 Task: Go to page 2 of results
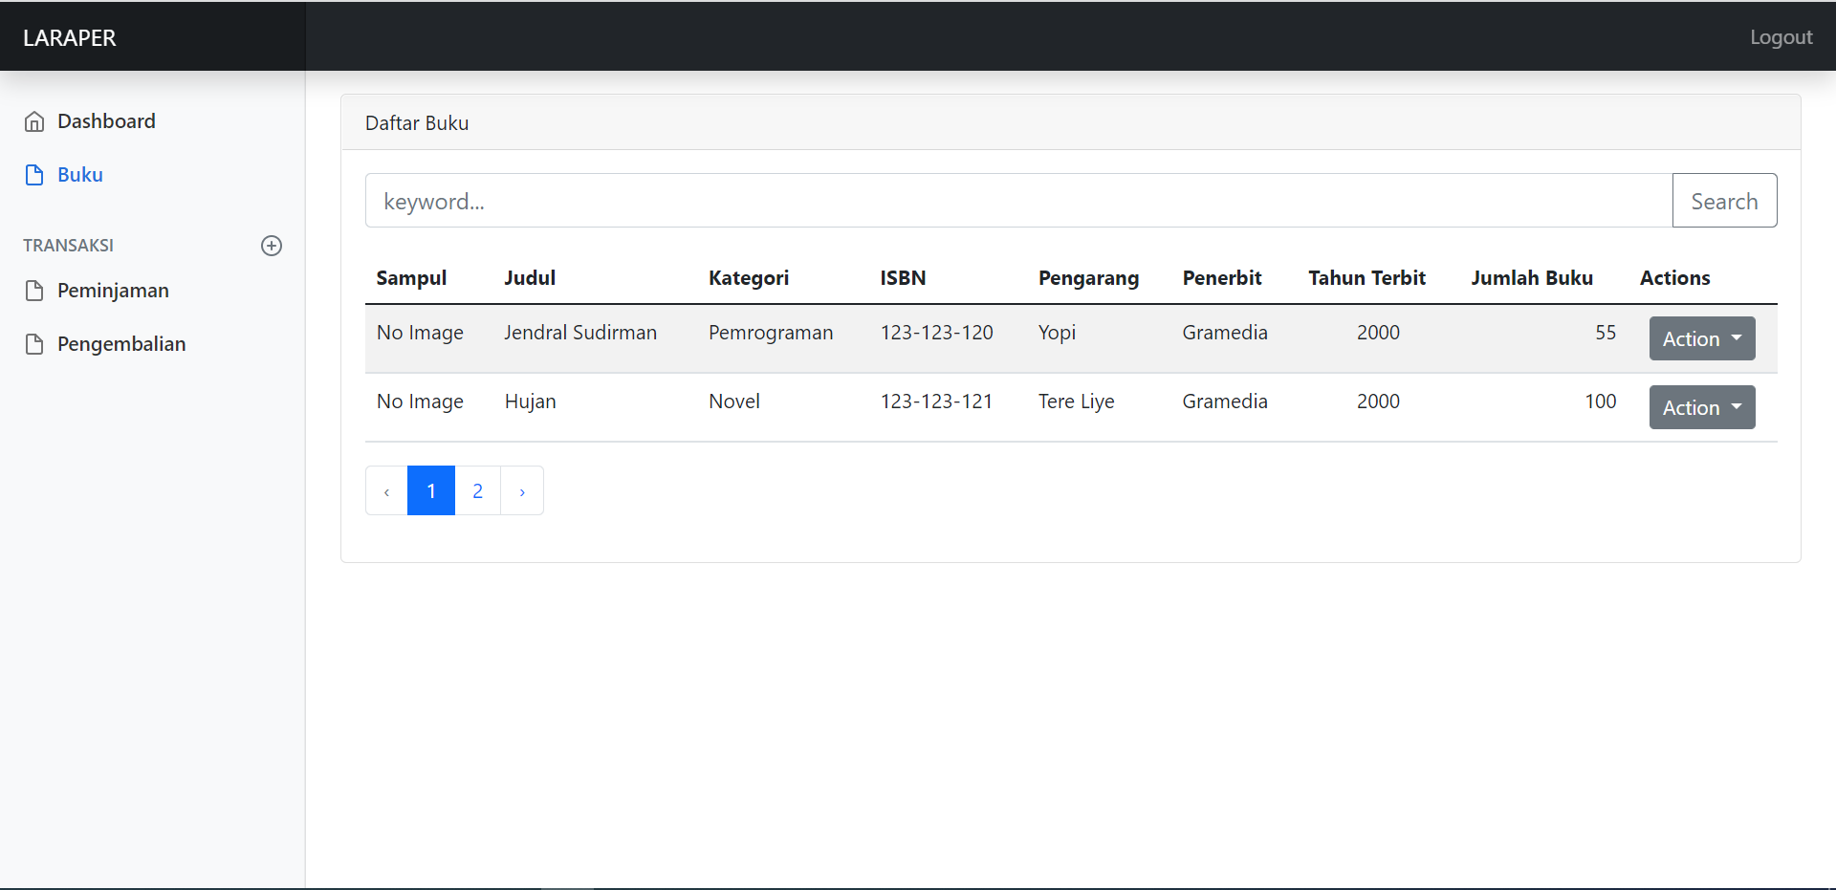pos(477,490)
